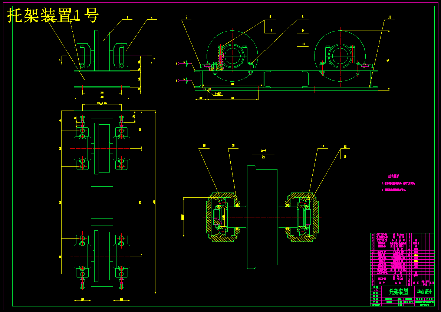Click part callout number 15

click(233, 146)
